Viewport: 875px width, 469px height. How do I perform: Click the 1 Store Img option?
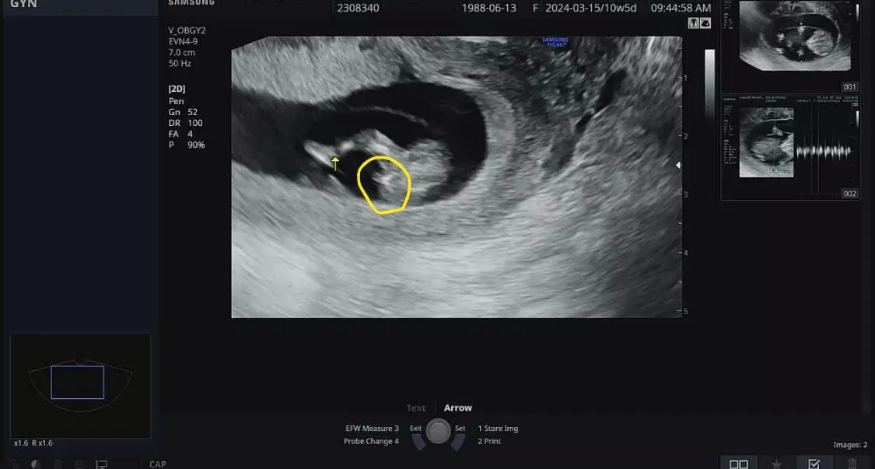coord(498,429)
